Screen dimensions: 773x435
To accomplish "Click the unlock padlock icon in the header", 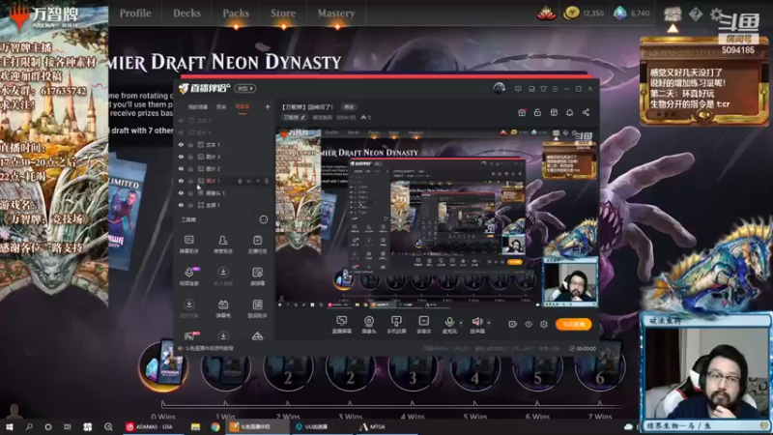I will coord(537,112).
